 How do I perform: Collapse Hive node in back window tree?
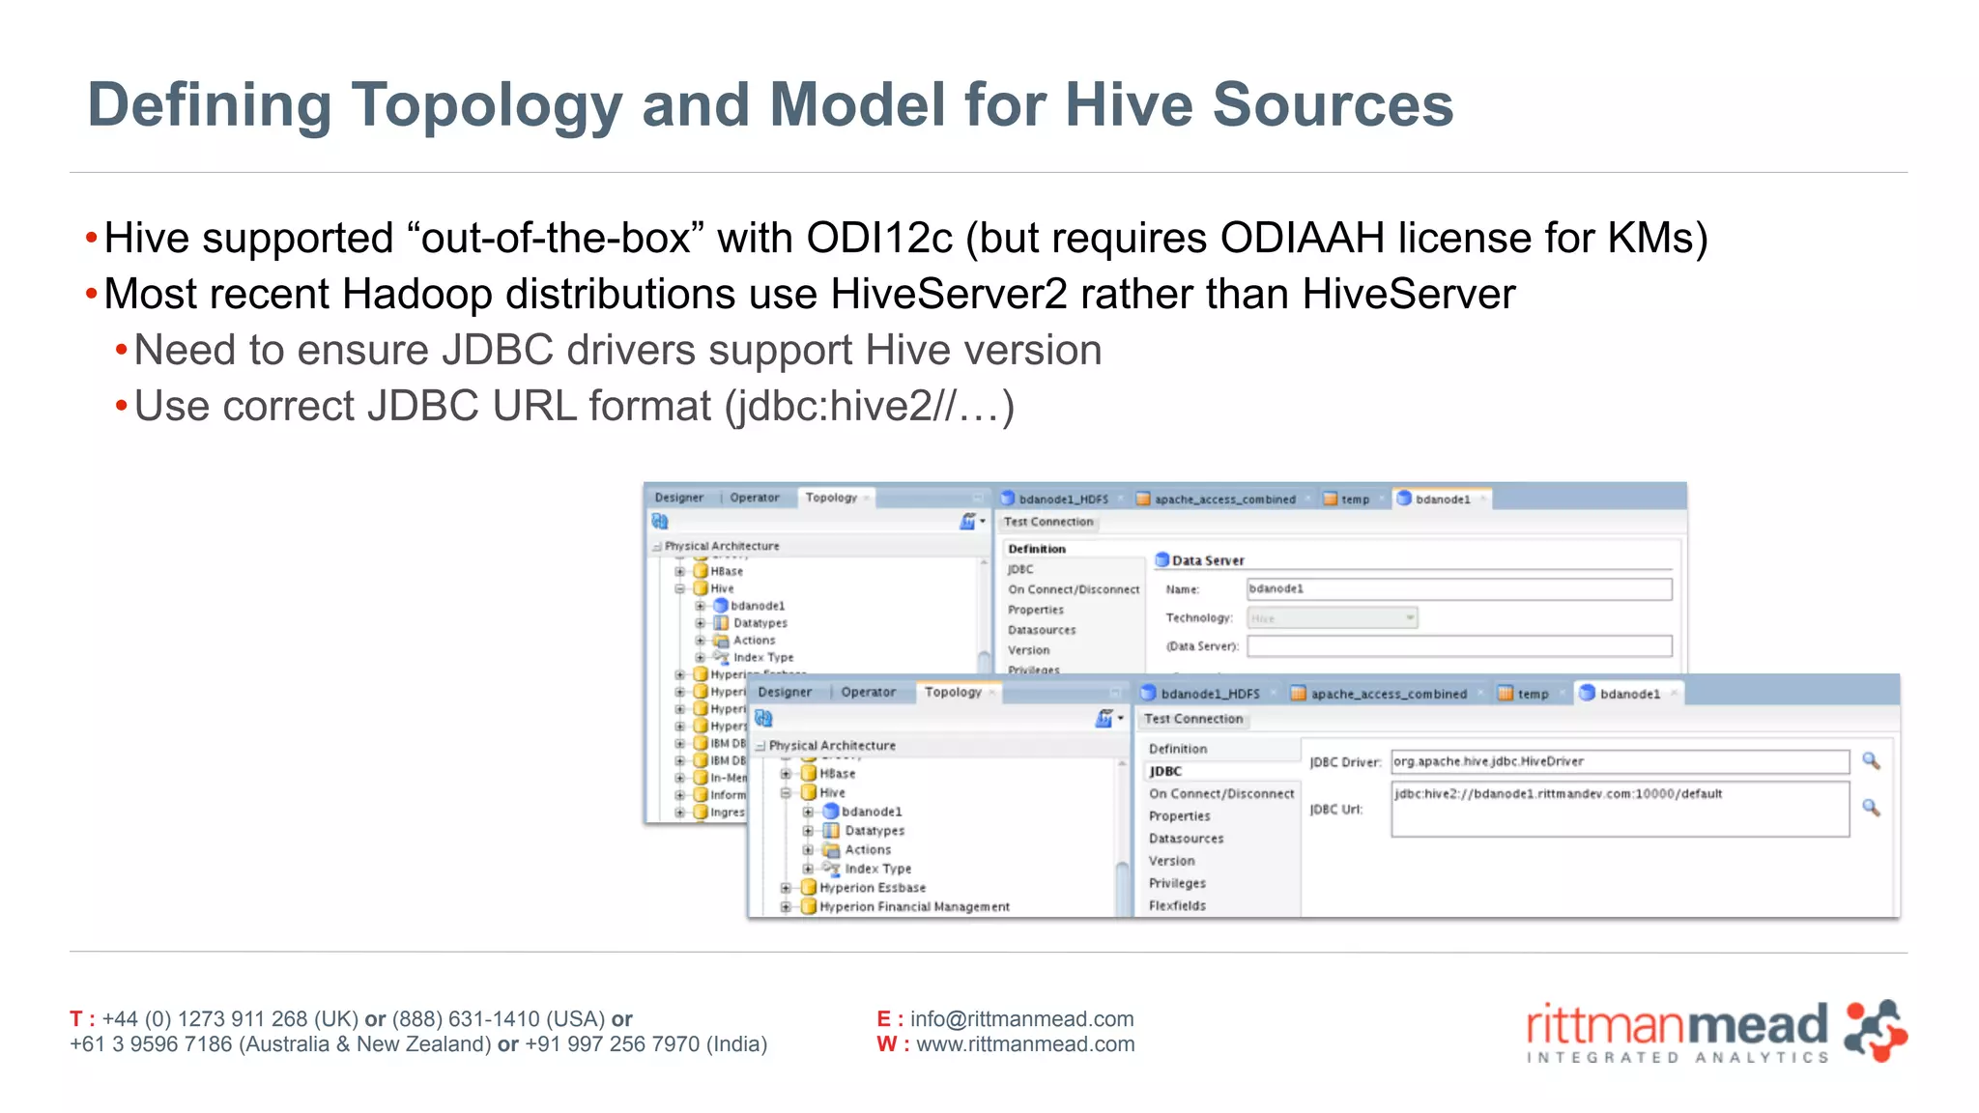679,588
